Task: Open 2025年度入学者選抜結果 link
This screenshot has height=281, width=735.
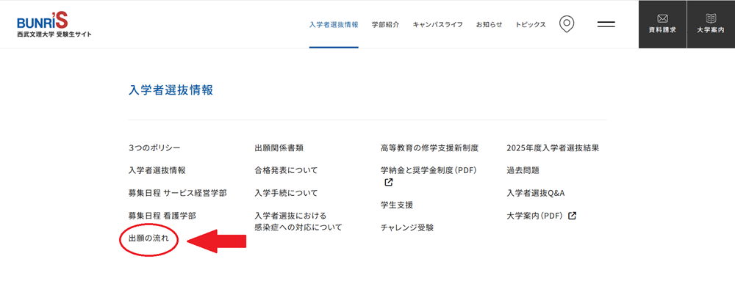Action: (x=553, y=148)
